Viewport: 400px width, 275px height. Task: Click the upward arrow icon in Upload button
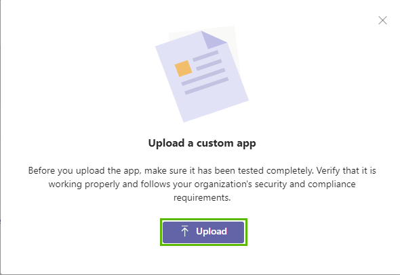184,231
